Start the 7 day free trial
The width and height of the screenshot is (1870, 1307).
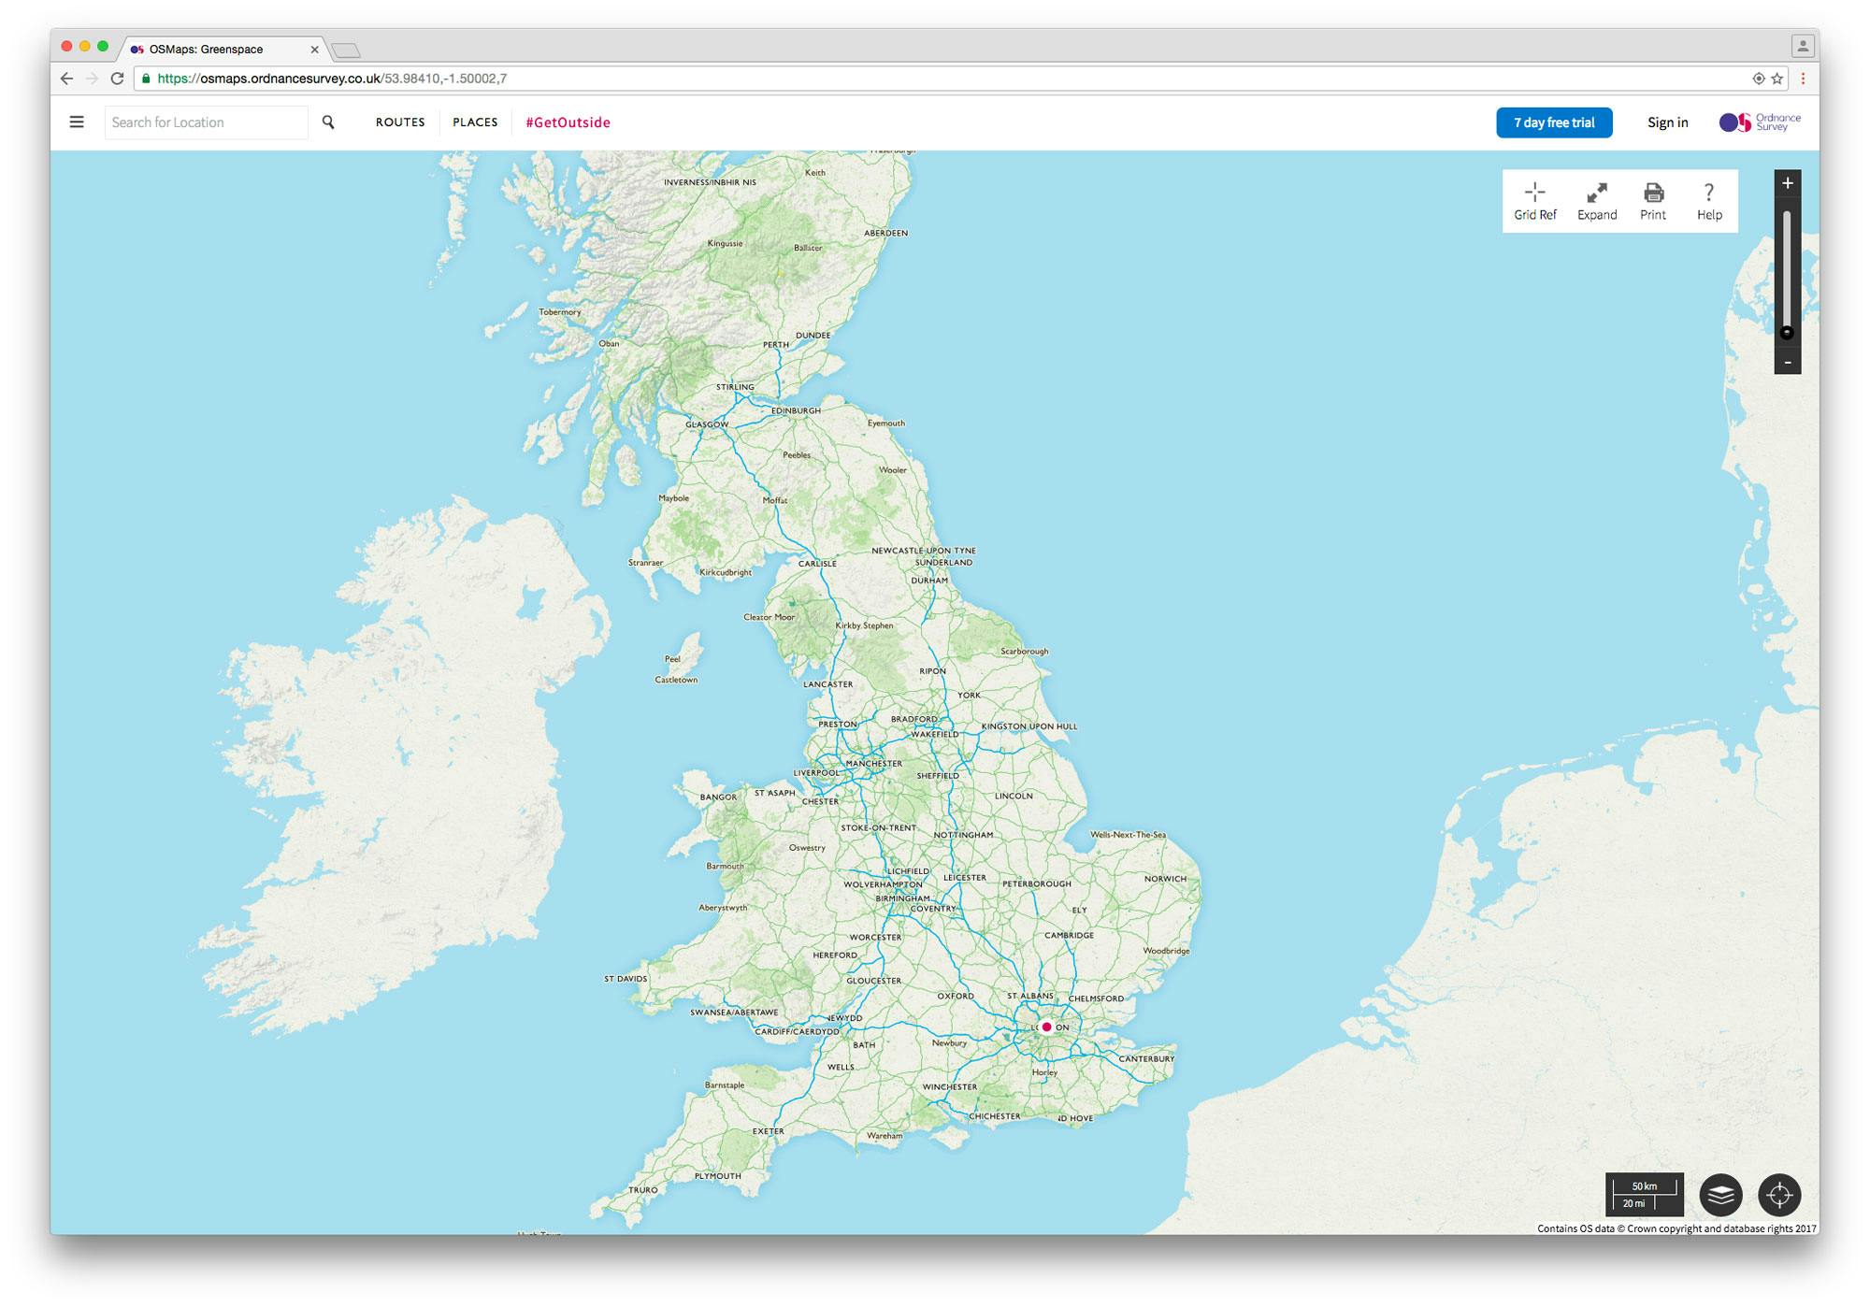coord(1554,122)
